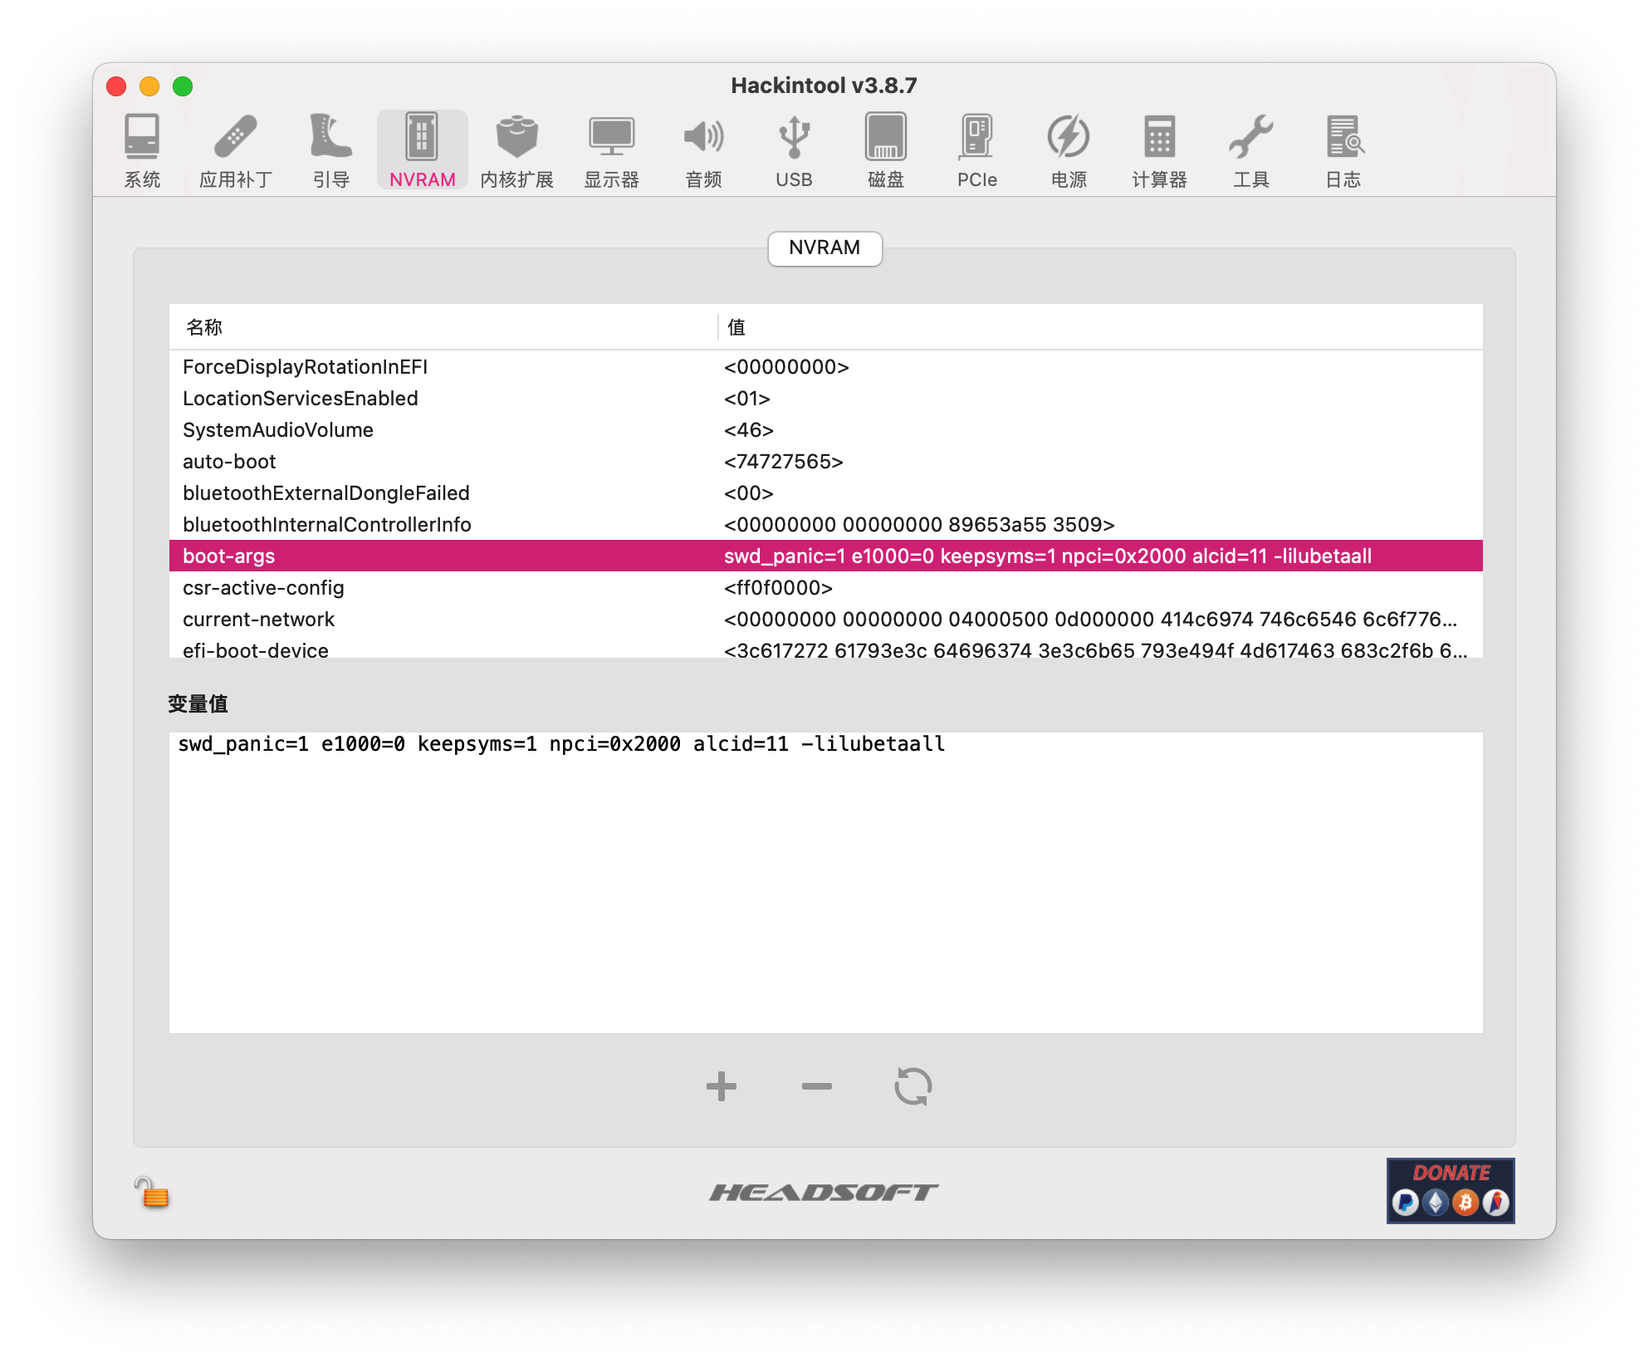
Task: Open the 系统 (System) toolbar section
Action: click(142, 150)
